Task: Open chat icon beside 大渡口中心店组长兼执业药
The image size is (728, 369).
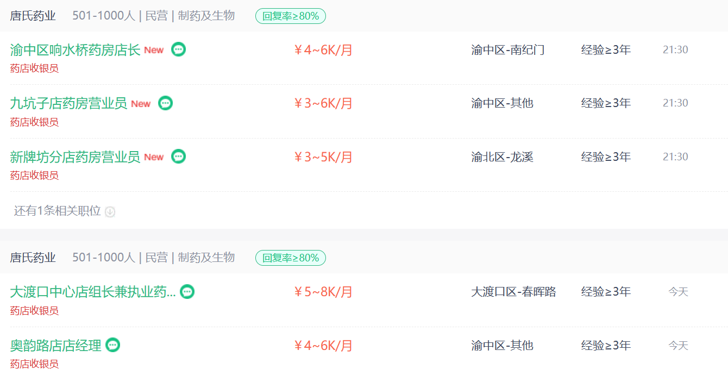Action: tap(187, 292)
